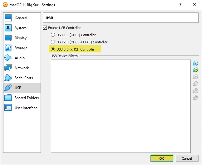Click the Display monitor icon
The image size is (202, 165).
8,38
